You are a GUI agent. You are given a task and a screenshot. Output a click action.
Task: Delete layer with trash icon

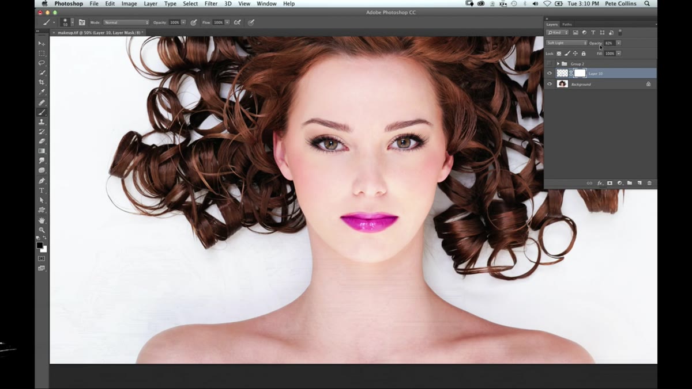[649, 183]
